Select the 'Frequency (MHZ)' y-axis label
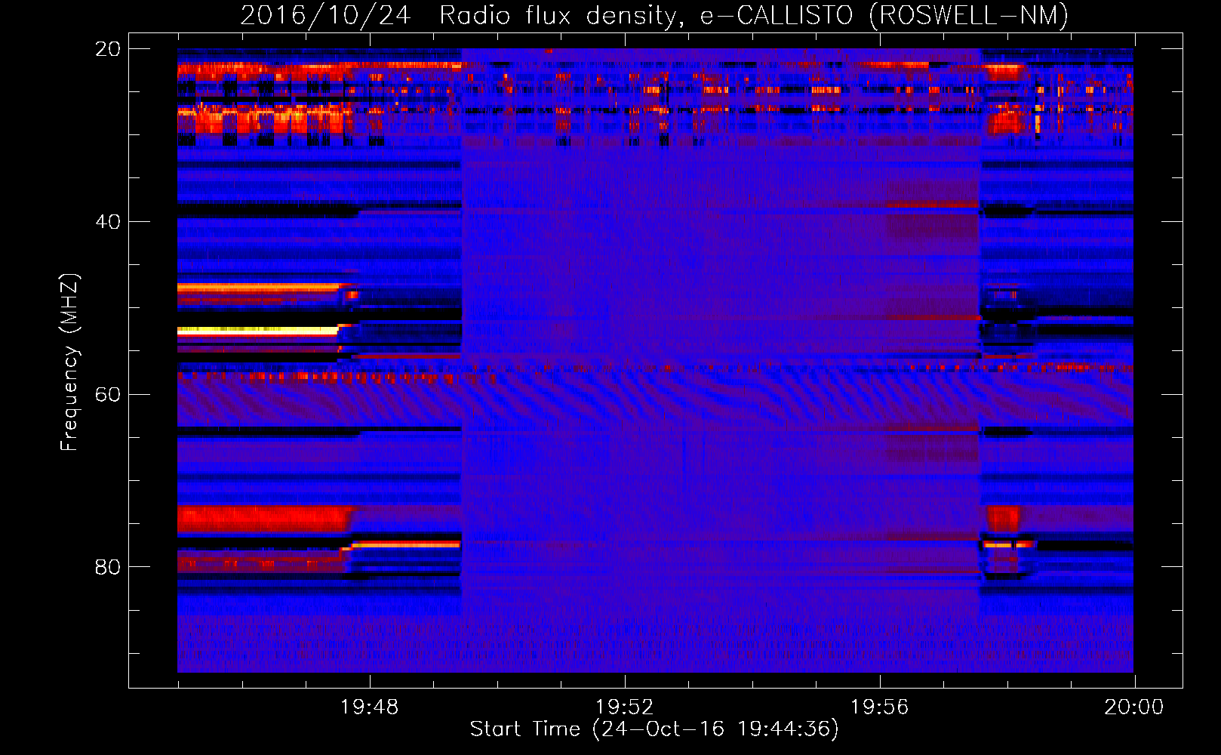The height and width of the screenshot is (755, 1221). [x=69, y=362]
